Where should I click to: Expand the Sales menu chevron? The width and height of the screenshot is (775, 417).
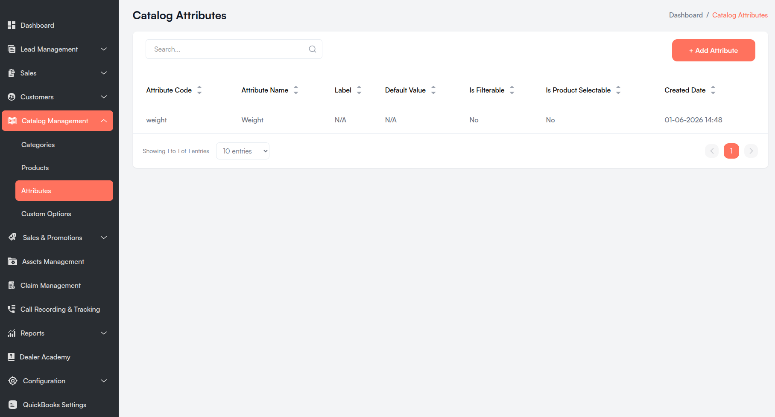click(104, 73)
